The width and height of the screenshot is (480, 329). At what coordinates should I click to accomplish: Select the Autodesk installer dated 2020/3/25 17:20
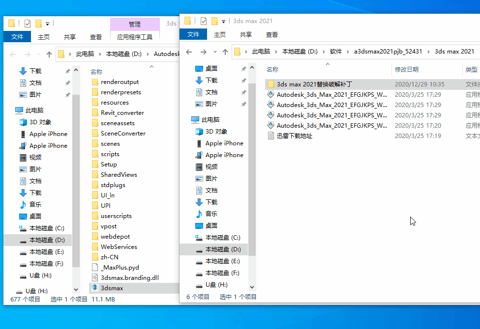(332, 125)
